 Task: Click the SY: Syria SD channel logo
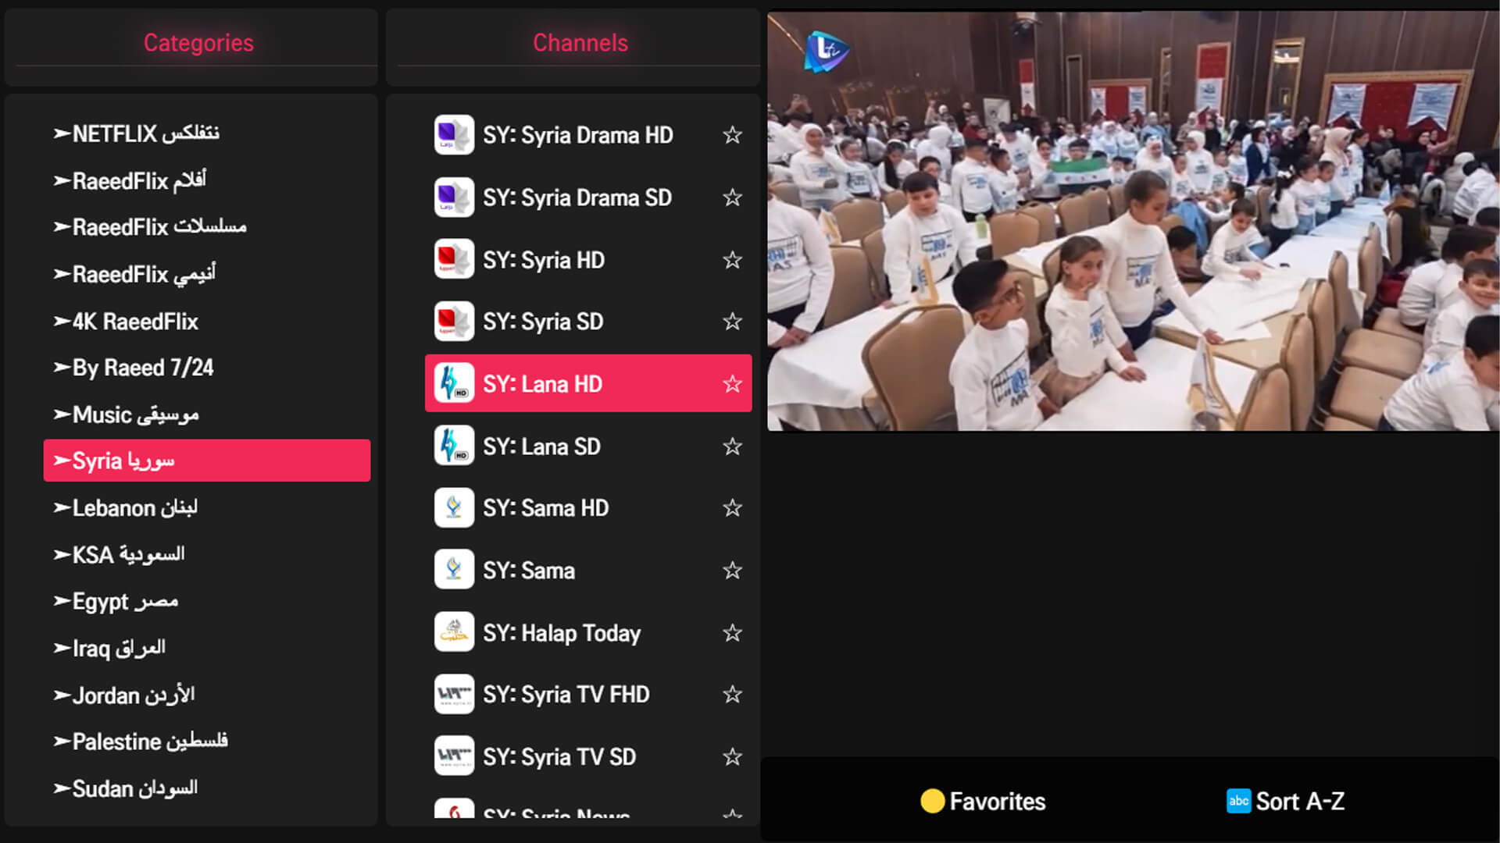(x=454, y=322)
